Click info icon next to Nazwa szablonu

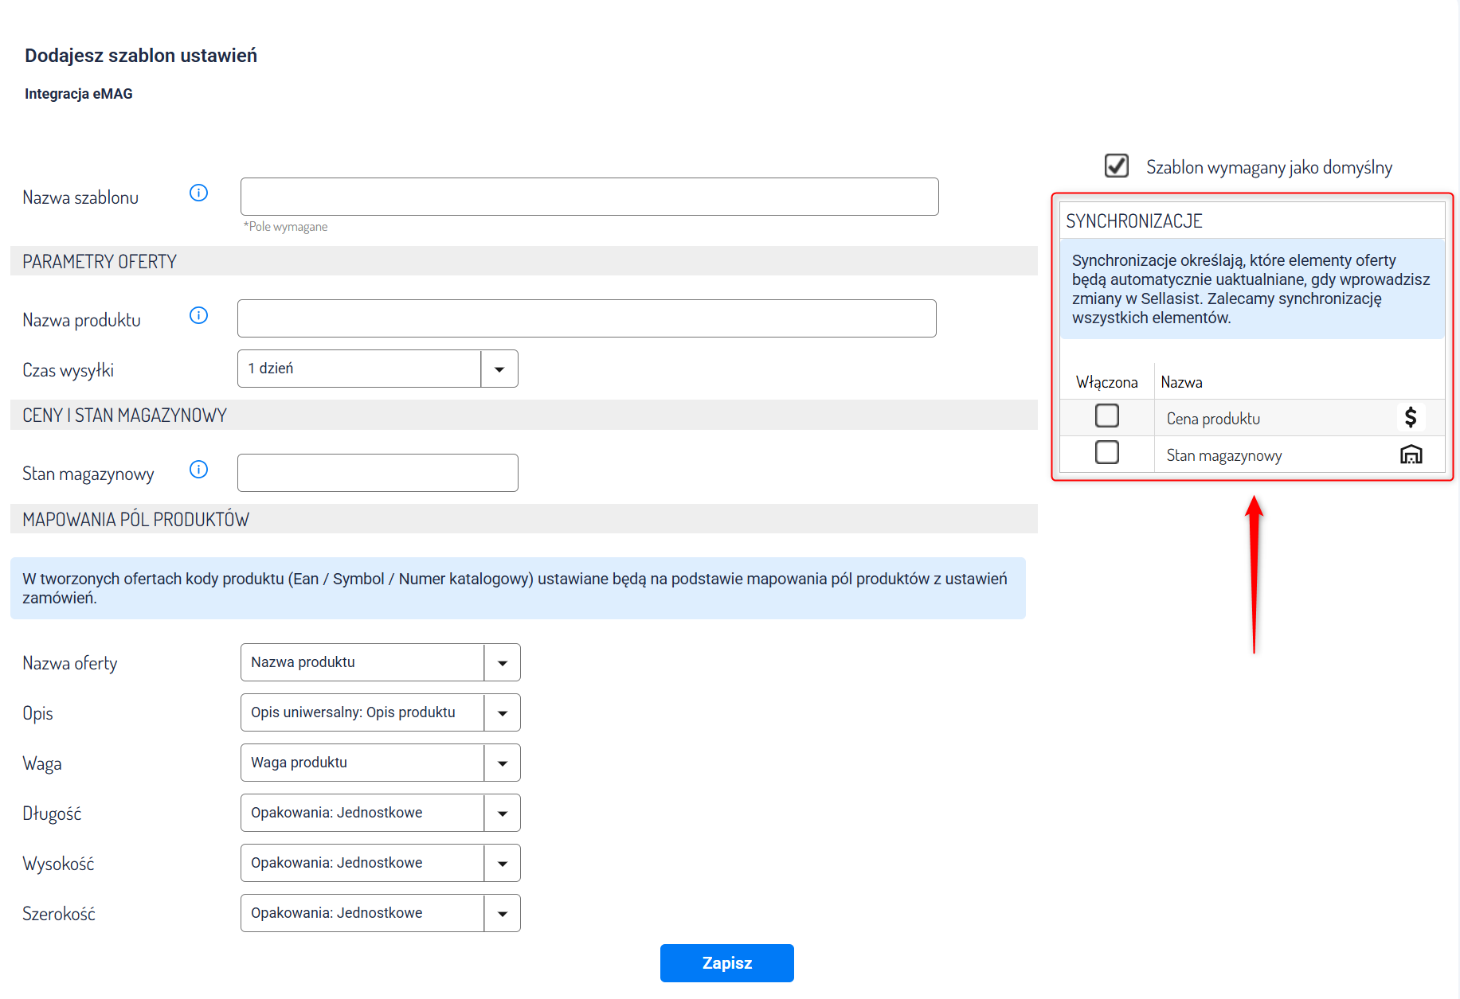click(198, 193)
